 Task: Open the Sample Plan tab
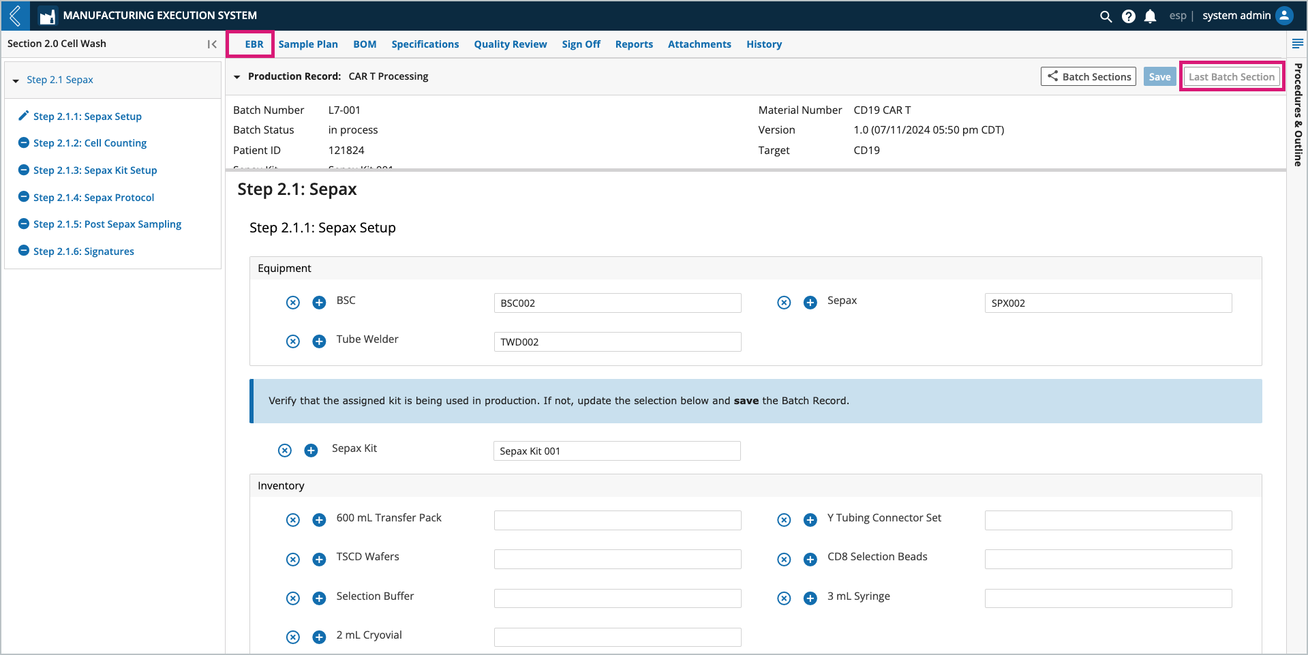tap(308, 44)
